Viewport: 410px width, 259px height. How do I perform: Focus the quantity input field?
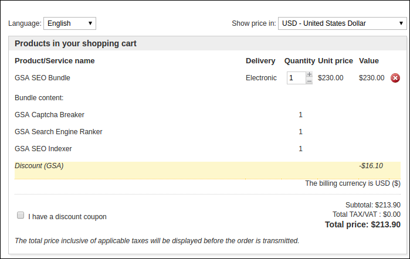296,78
